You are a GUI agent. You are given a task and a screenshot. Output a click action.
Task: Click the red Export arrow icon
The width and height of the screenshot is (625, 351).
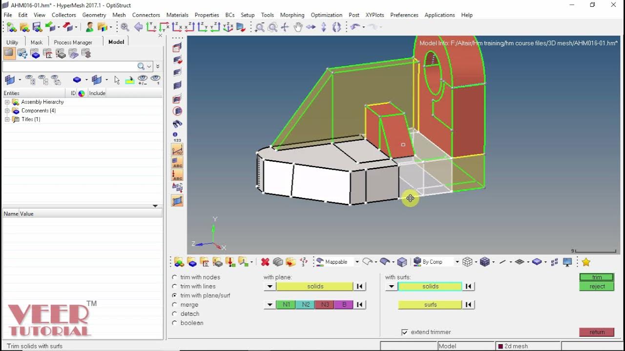pyautogui.click(x=68, y=27)
